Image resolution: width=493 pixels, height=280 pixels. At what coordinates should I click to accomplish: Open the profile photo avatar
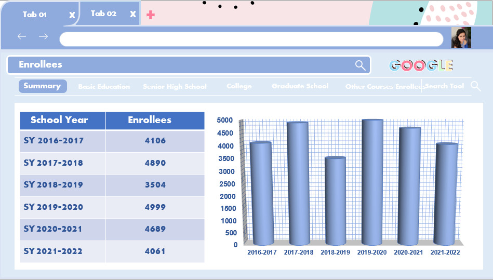(461, 37)
